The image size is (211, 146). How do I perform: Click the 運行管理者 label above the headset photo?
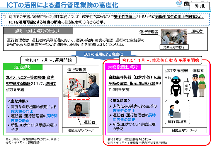77,70
